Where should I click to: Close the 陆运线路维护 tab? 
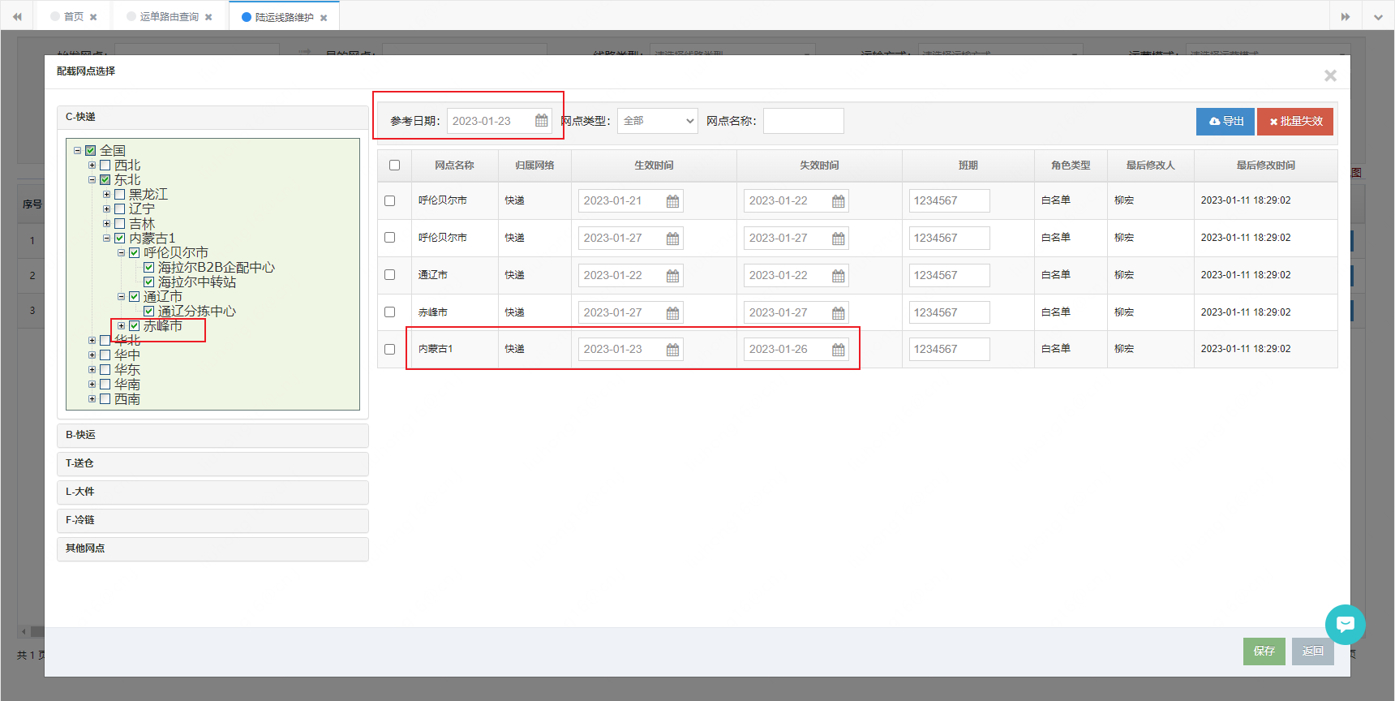[324, 18]
